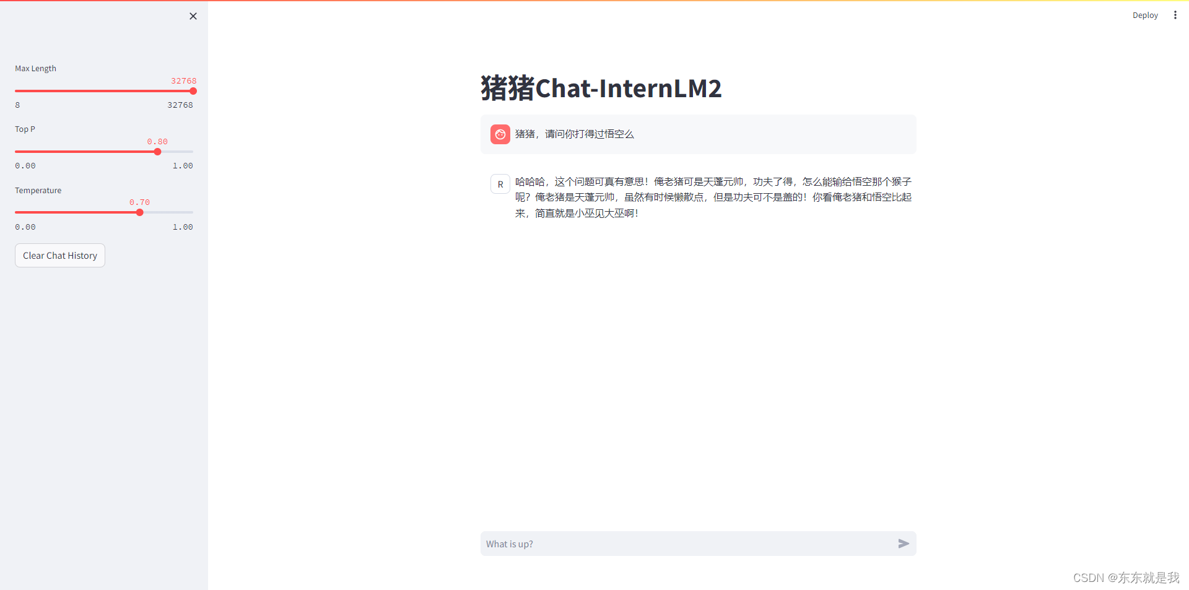Click the Temperature label
The height and width of the screenshot is (590, 1189).
38,191
